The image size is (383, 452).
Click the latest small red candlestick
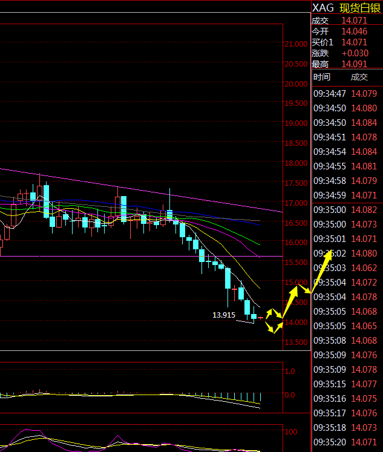[261, 318]
